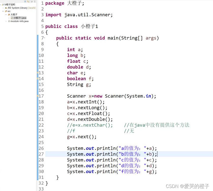Click println line printing 'c的值为'

point(112,160)
